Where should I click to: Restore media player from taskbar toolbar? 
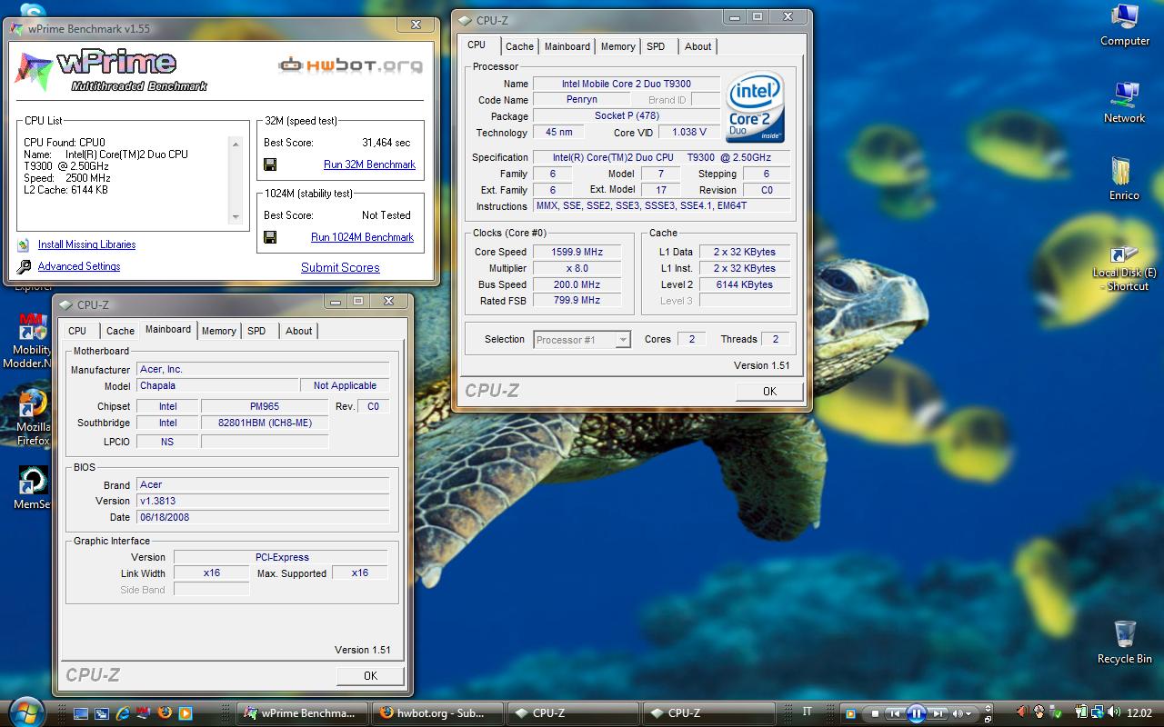pos(988,720)
